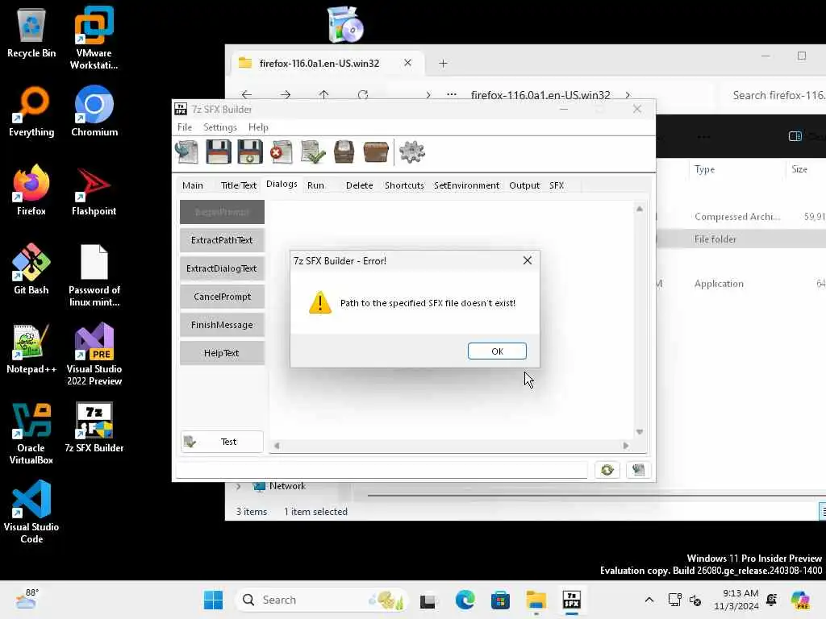Select the Compressed Archi... file row
This screenshot has width=826, height=619.
[741, 216]
